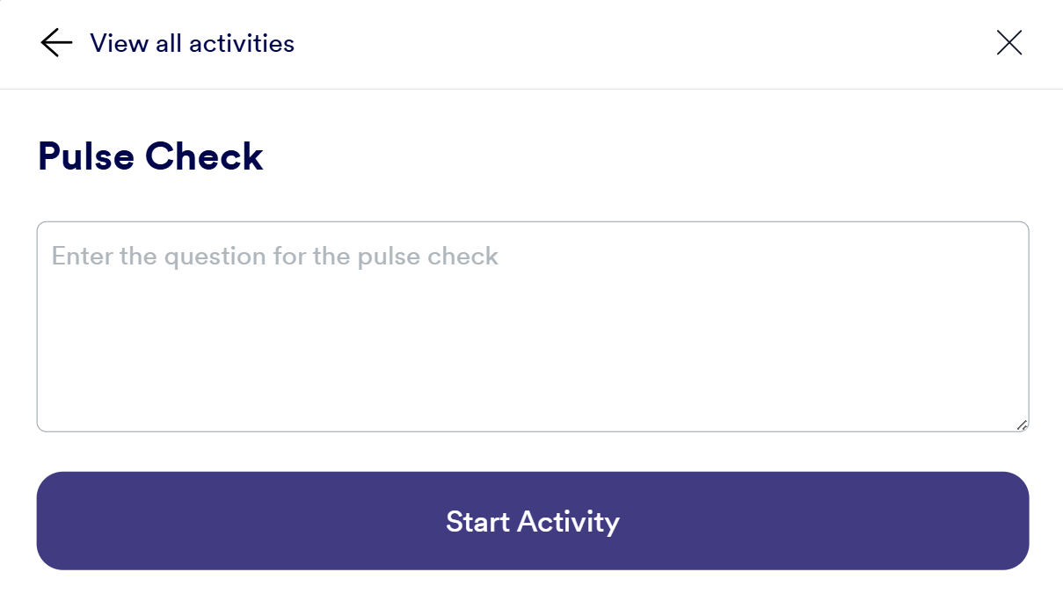
Task: Hit the purple Start Activity button
Action: (x=532, y=521)
